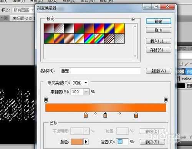
Task: Close the 渐变编辑器 dialog window
Action: coord(167,7)
